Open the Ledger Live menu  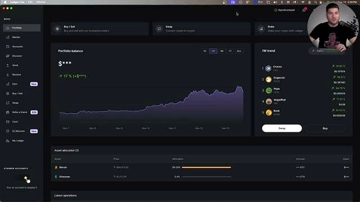click(17, 2)
